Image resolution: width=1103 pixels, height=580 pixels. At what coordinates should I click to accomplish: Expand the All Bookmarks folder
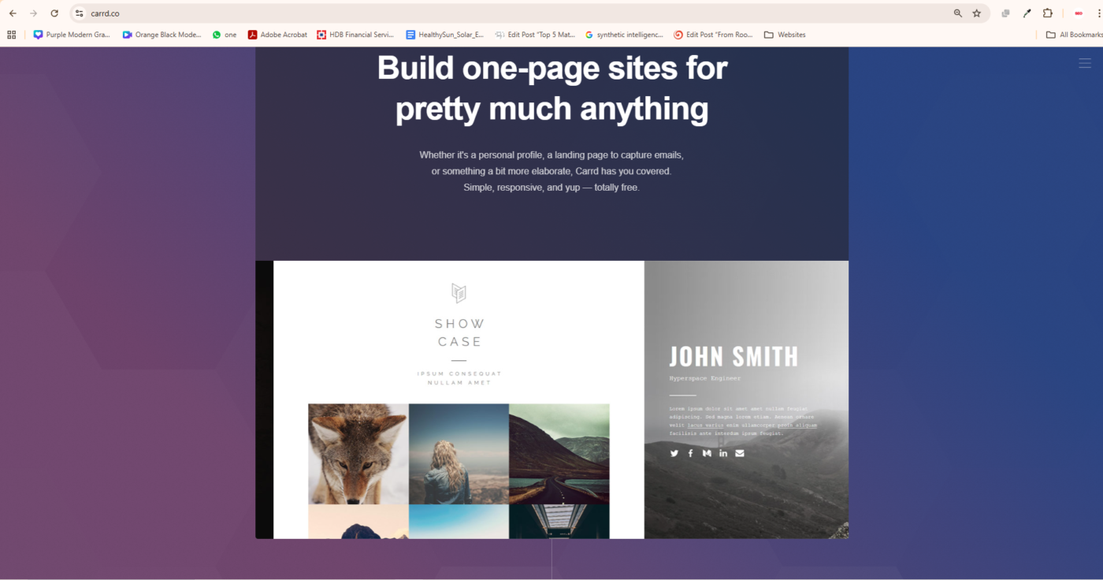tap(1074, 35)
